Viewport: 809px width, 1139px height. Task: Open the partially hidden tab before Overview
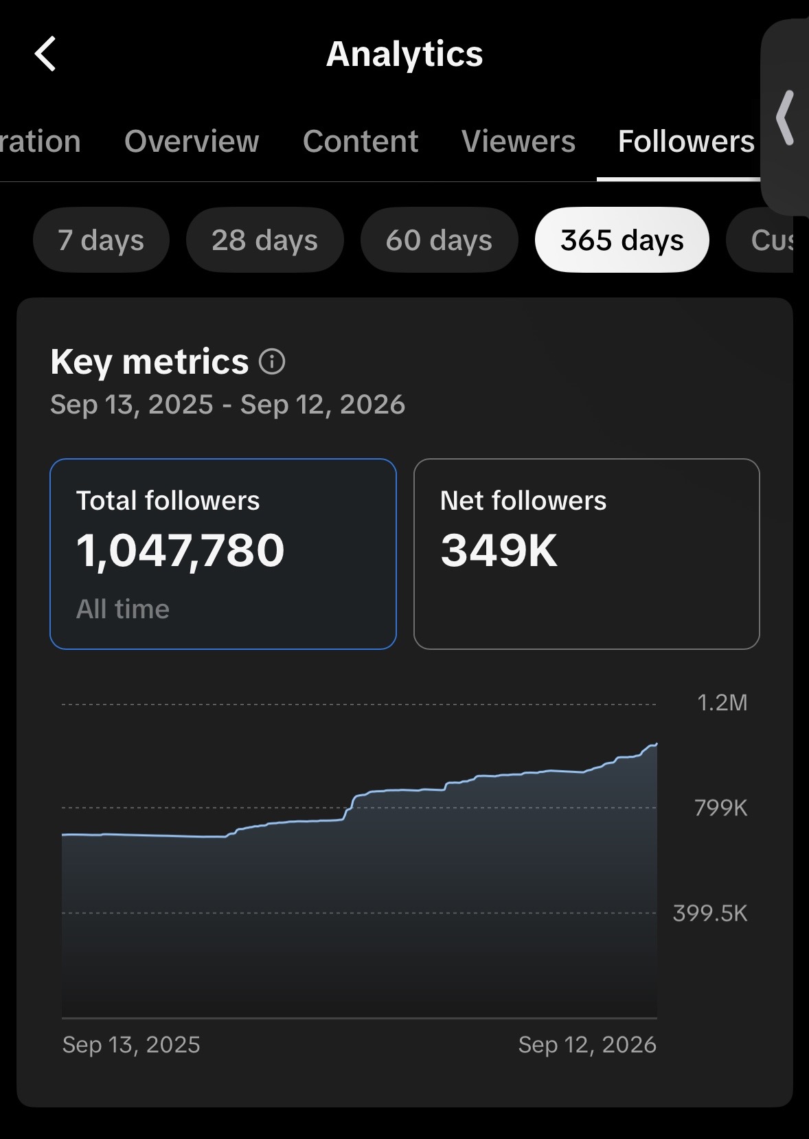click(x=41, y=142)
